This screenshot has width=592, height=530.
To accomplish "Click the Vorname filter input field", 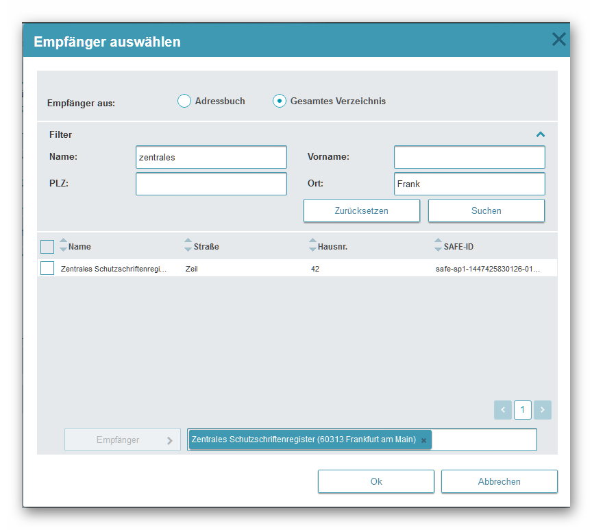I will coord(469,157).
